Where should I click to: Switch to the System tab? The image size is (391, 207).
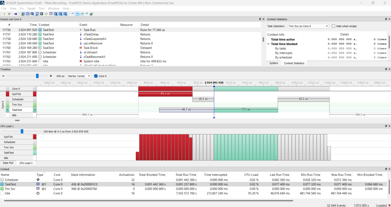click(273, 63)
